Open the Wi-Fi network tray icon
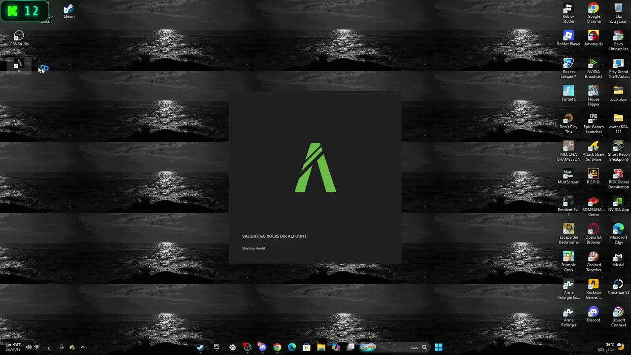The width and height of the screenshot is (631, 355). point(36,348)
